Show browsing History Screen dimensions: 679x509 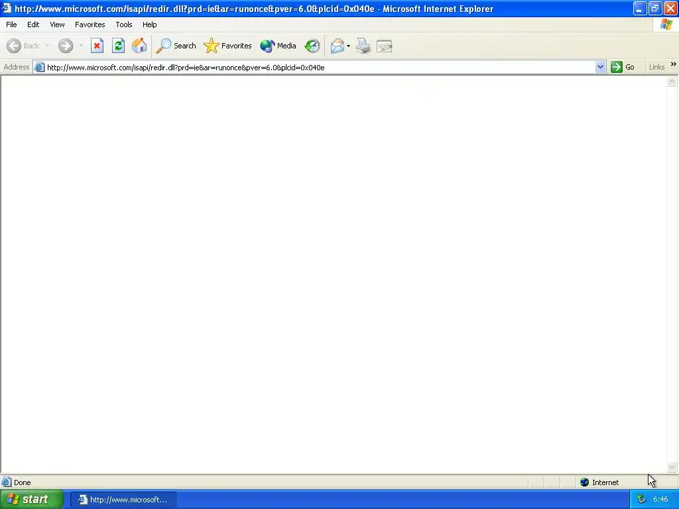pyautogui.click(x=312, y=46)
